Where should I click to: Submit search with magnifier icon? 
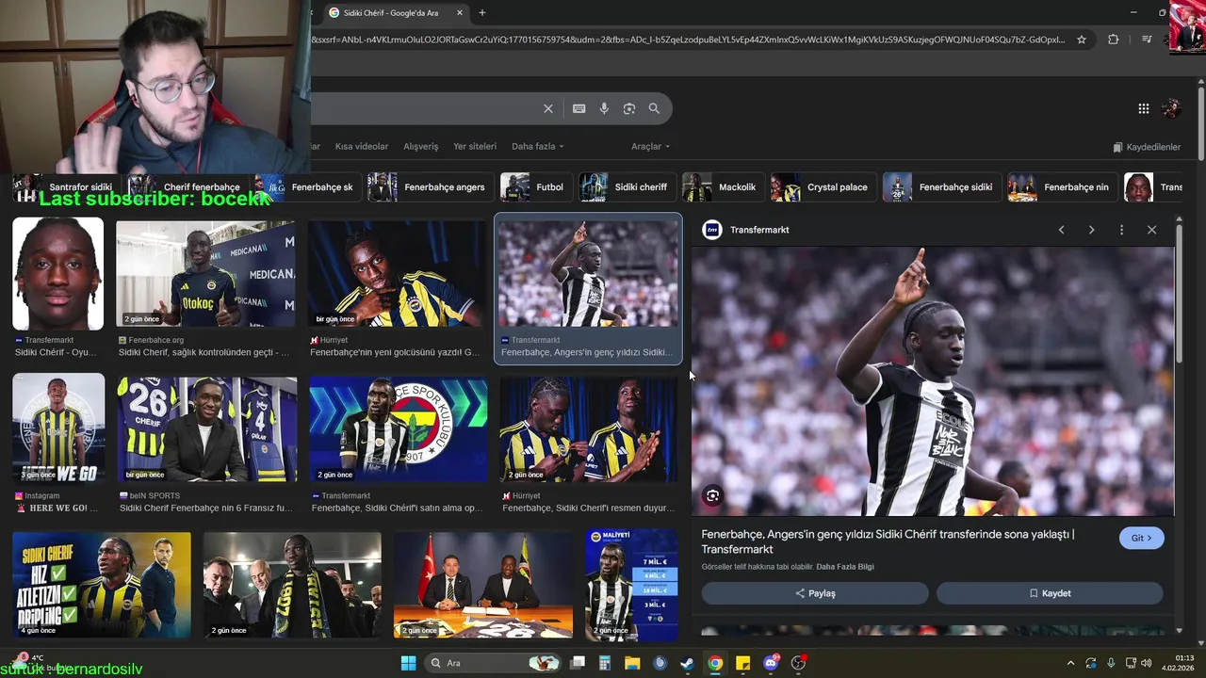[x=654, y=108]
